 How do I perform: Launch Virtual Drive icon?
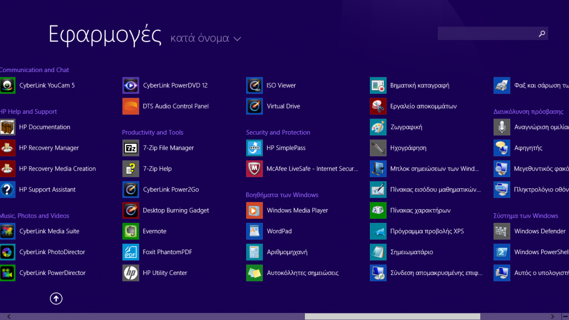click(254, 106)
